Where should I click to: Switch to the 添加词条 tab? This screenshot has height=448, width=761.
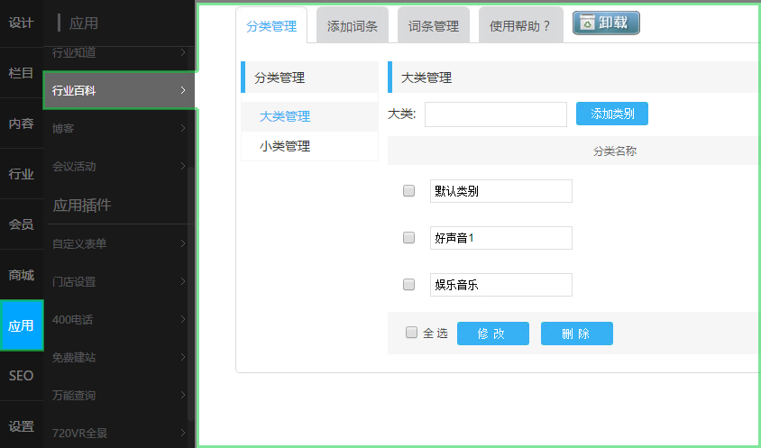point(353,26)
